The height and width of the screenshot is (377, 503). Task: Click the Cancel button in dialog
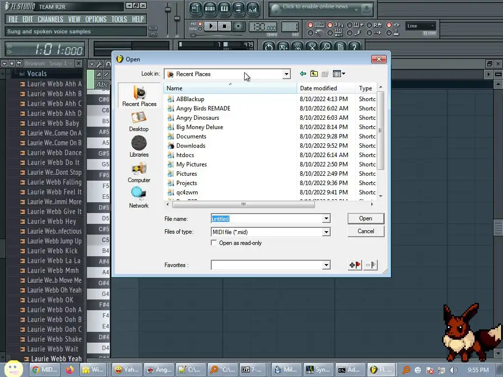tap(365, 232)
